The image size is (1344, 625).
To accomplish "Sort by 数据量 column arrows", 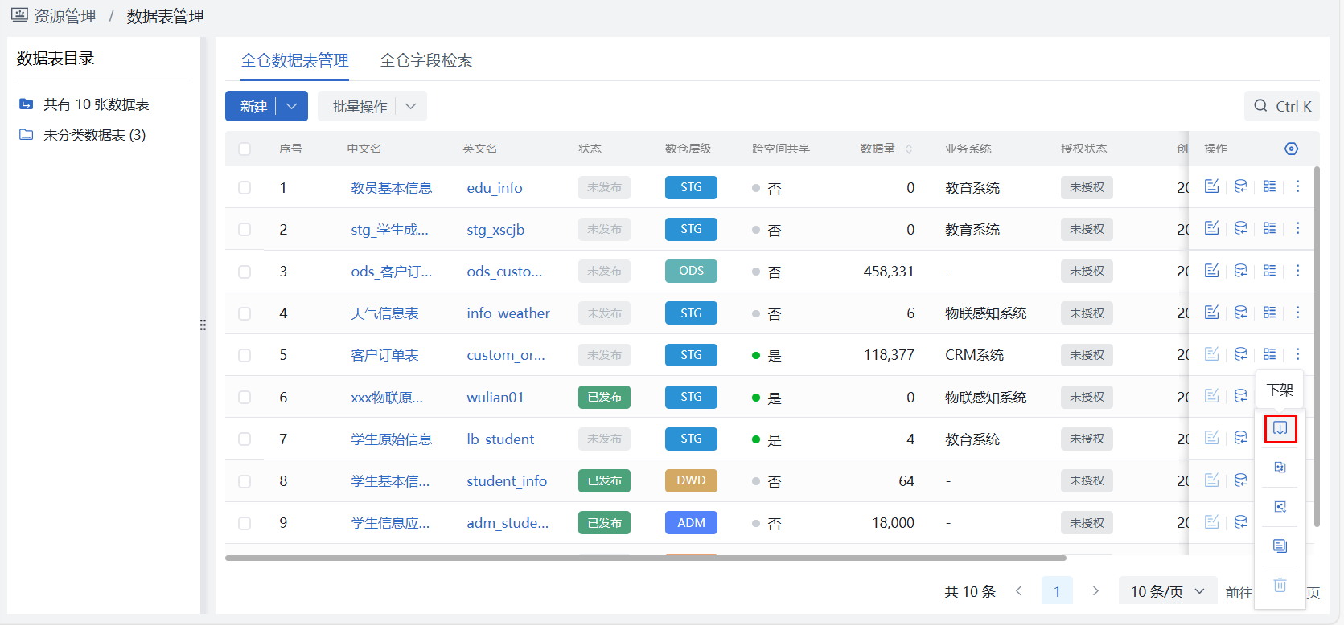I will [x=909, y=149].
